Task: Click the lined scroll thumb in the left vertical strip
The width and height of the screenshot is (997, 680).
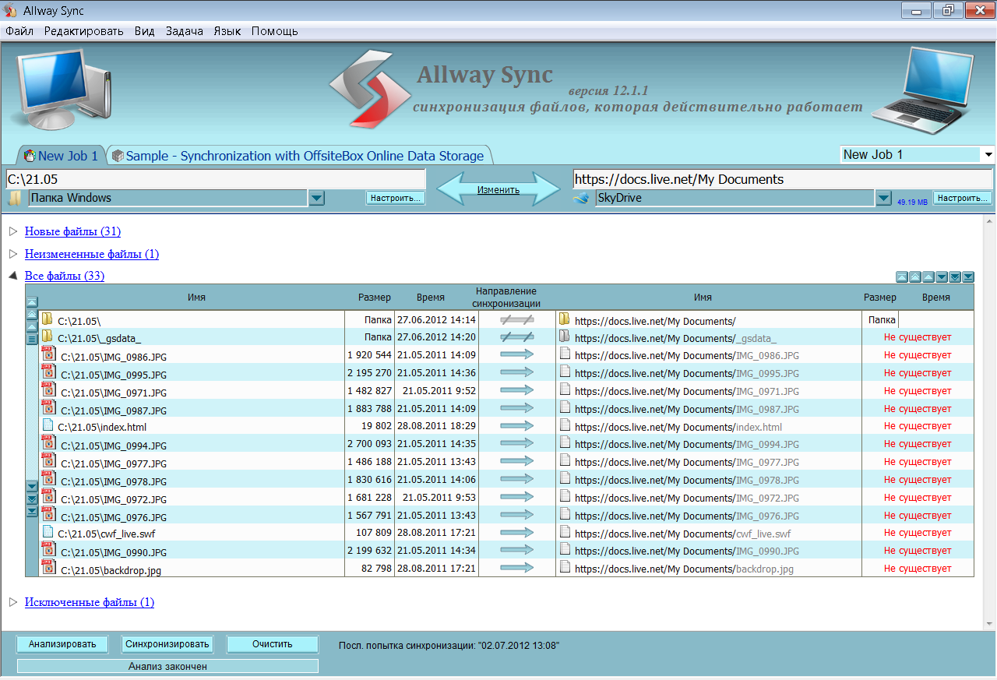Action: (x=32, y=339)
